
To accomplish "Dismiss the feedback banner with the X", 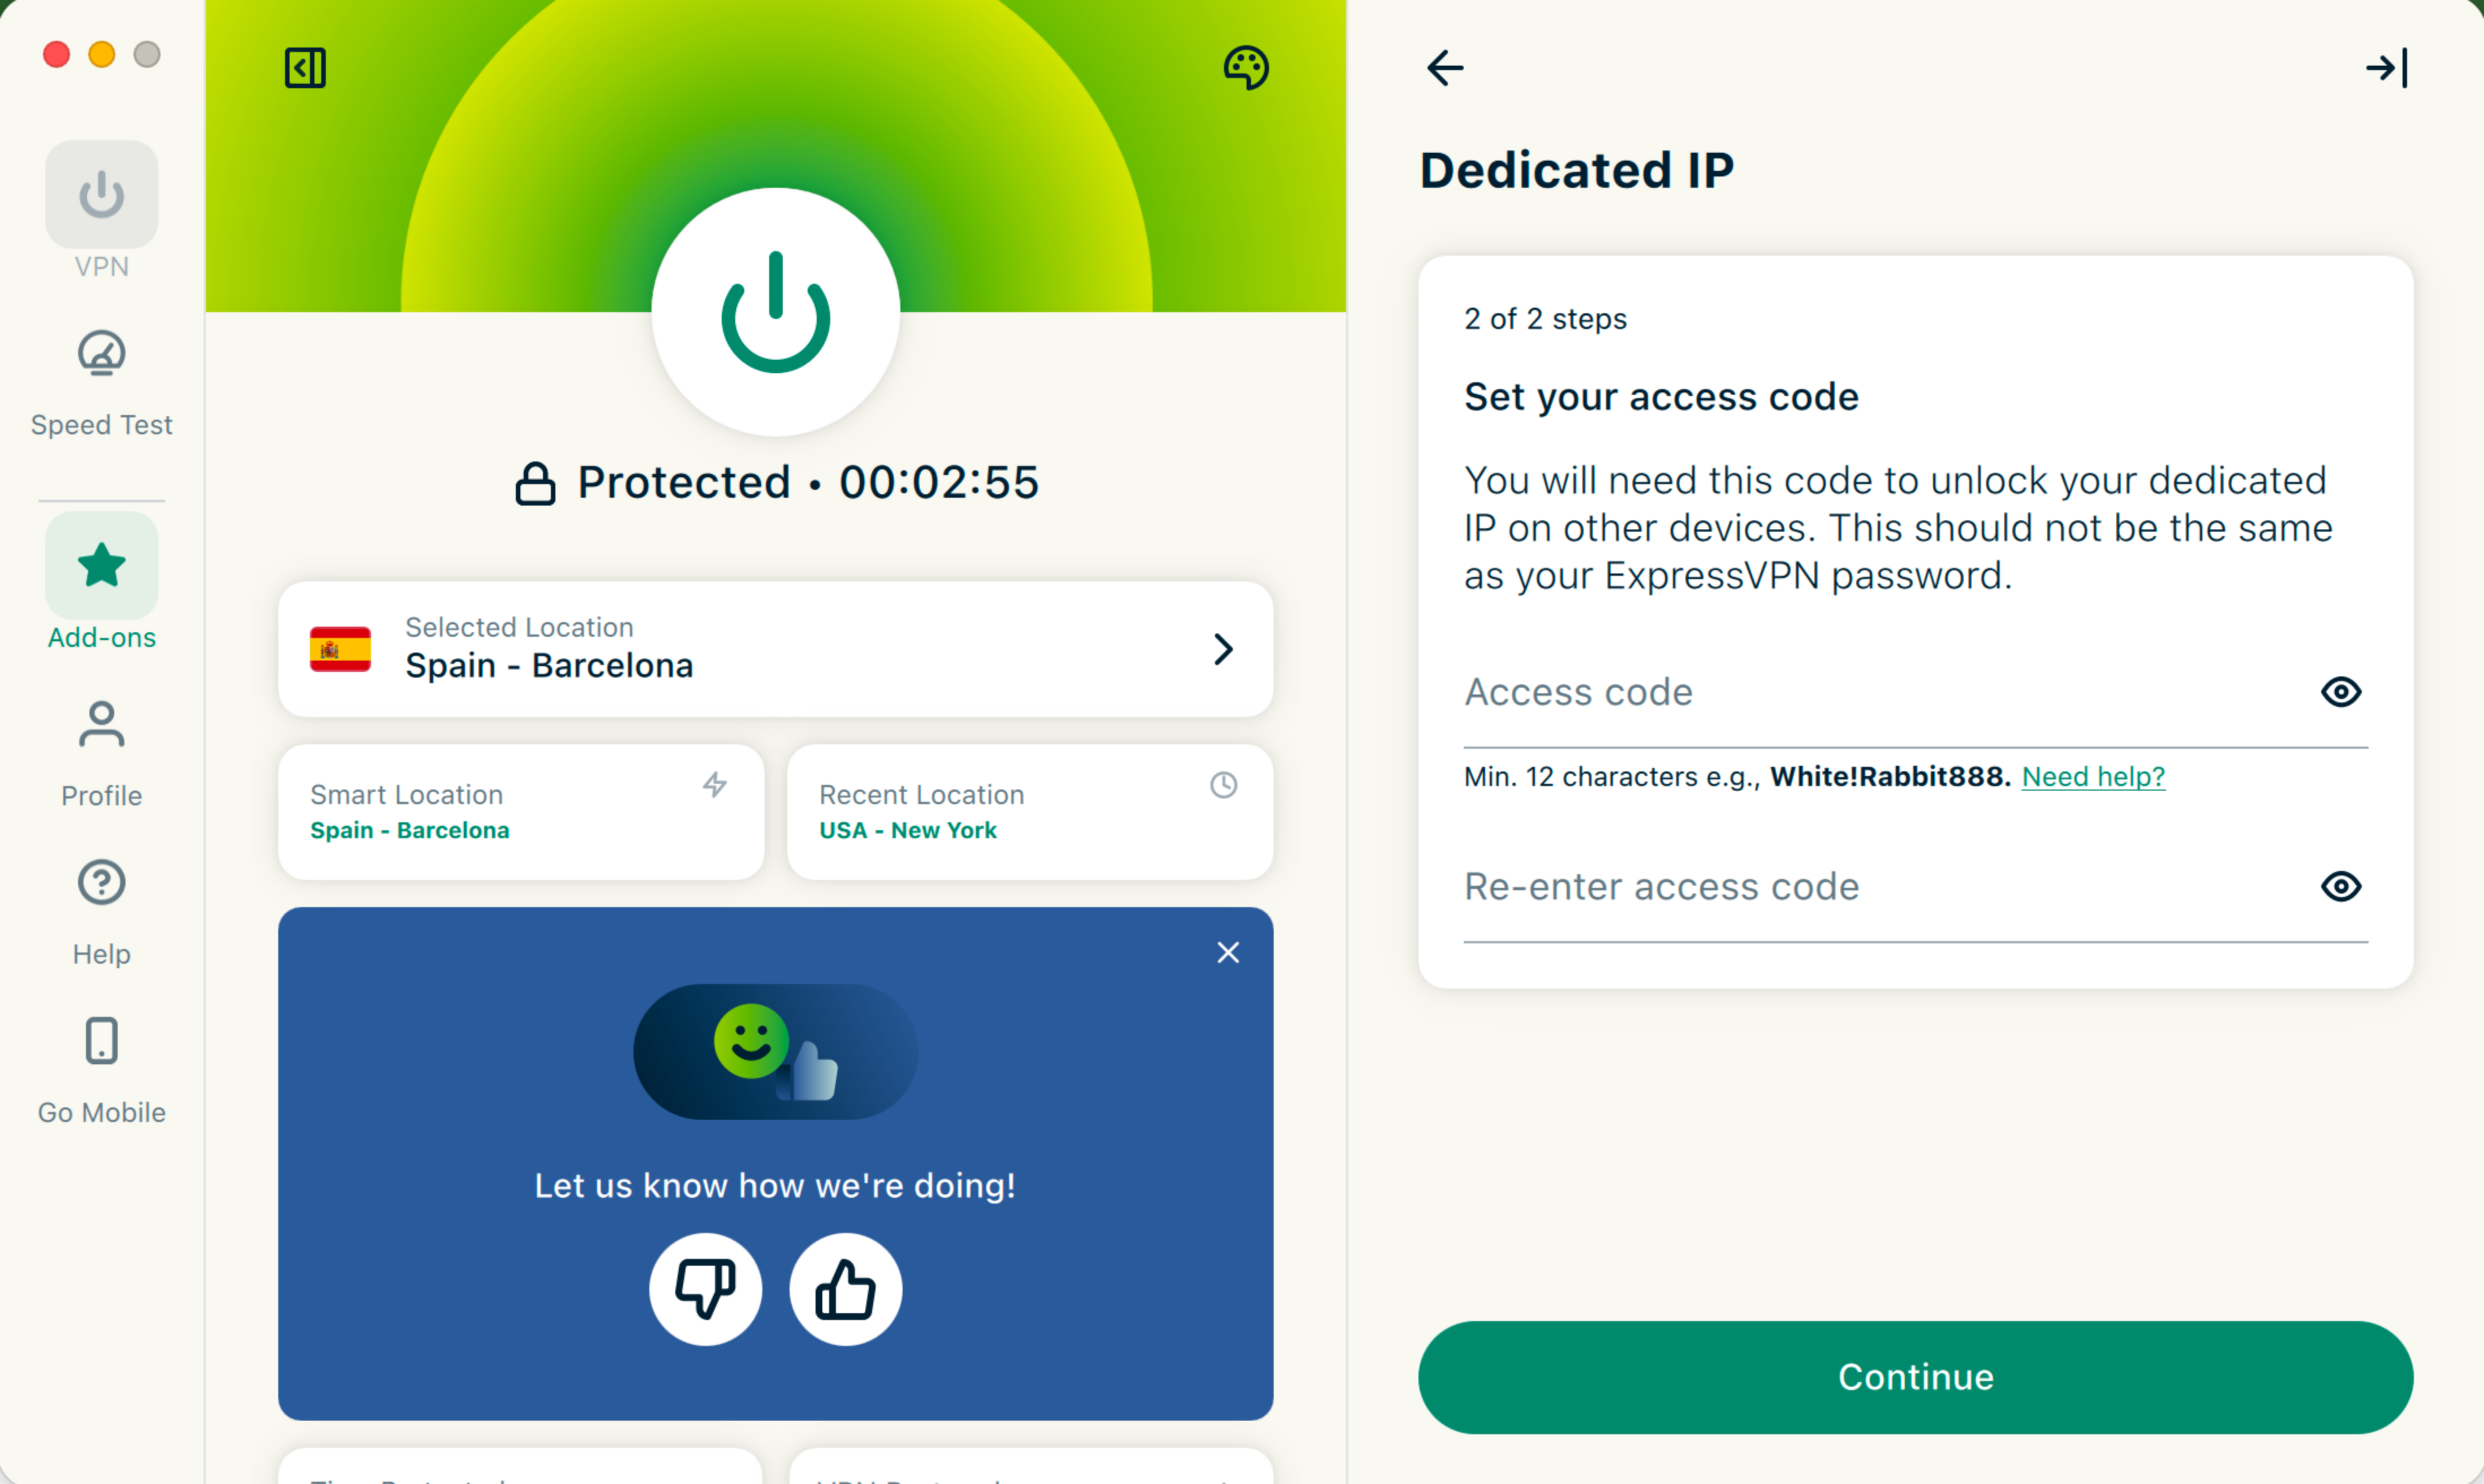I will point(1228,952).
